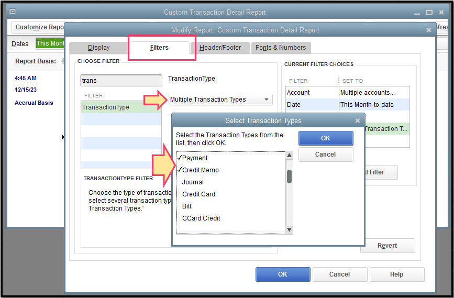
Task: Open the report window system menu icon
Action: coord(13,12)
